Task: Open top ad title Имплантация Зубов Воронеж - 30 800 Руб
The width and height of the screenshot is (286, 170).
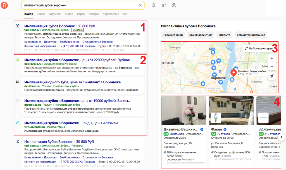Action: click(x=60, y=26)
